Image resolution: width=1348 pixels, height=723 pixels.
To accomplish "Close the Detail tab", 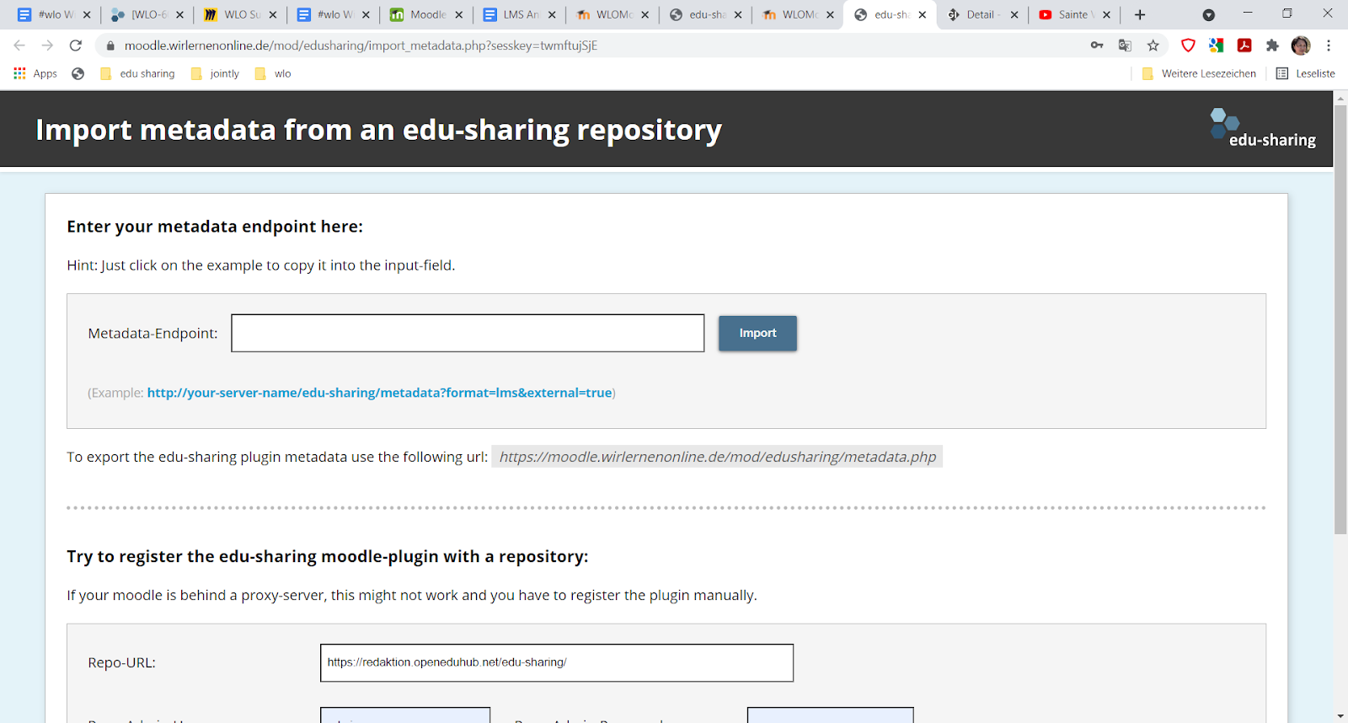I will 1014,14.
